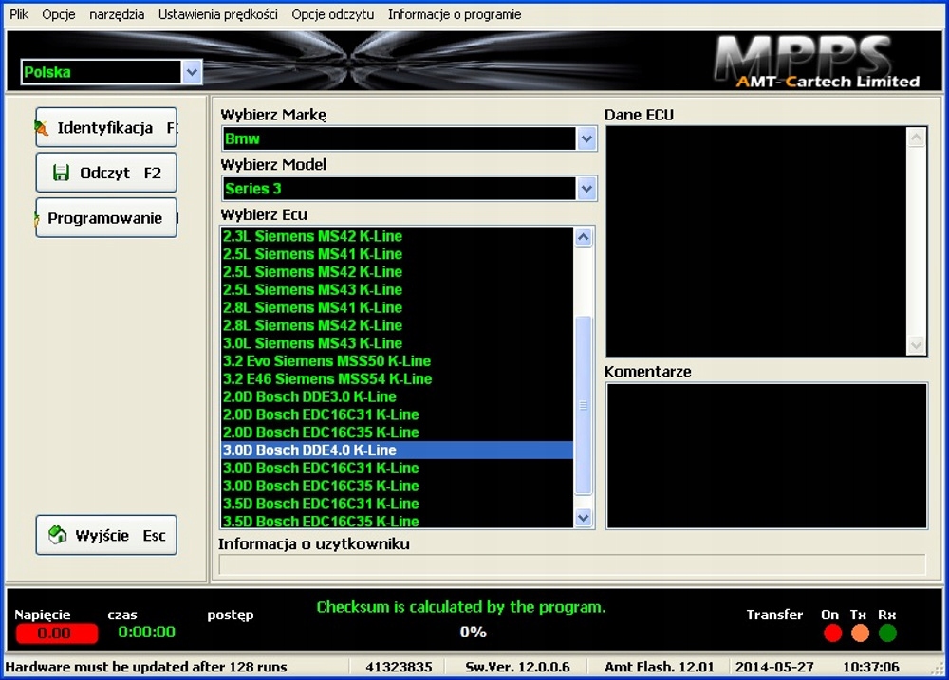Click the 0% progress bar
949x680 pixels.
click(472, 633)
